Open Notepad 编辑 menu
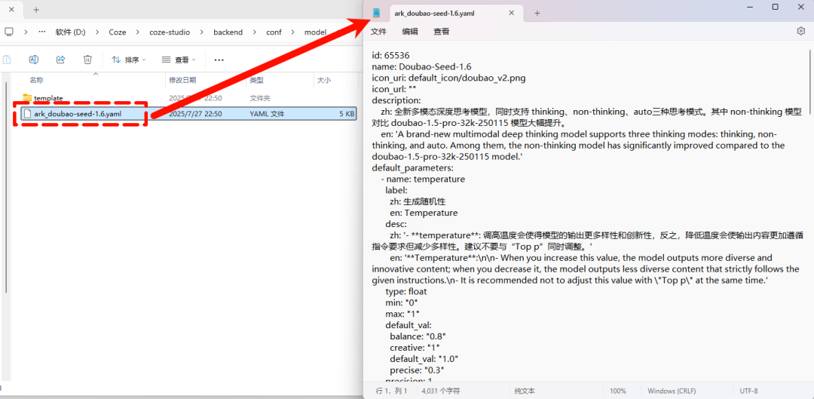814x399 pixels. [409, 32]
